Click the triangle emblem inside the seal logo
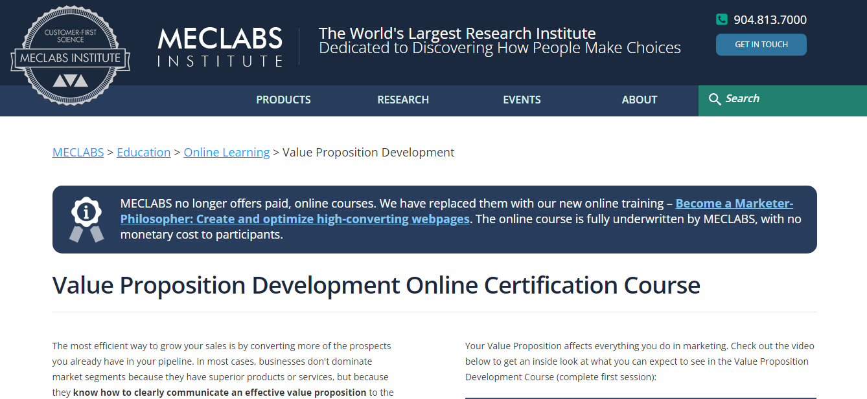This screenshot has width=867, height=399. [x=69, y=80]
